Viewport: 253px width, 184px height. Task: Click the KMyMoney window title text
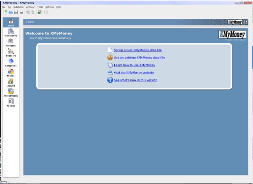pyautogui.click(x=19, y=3)
